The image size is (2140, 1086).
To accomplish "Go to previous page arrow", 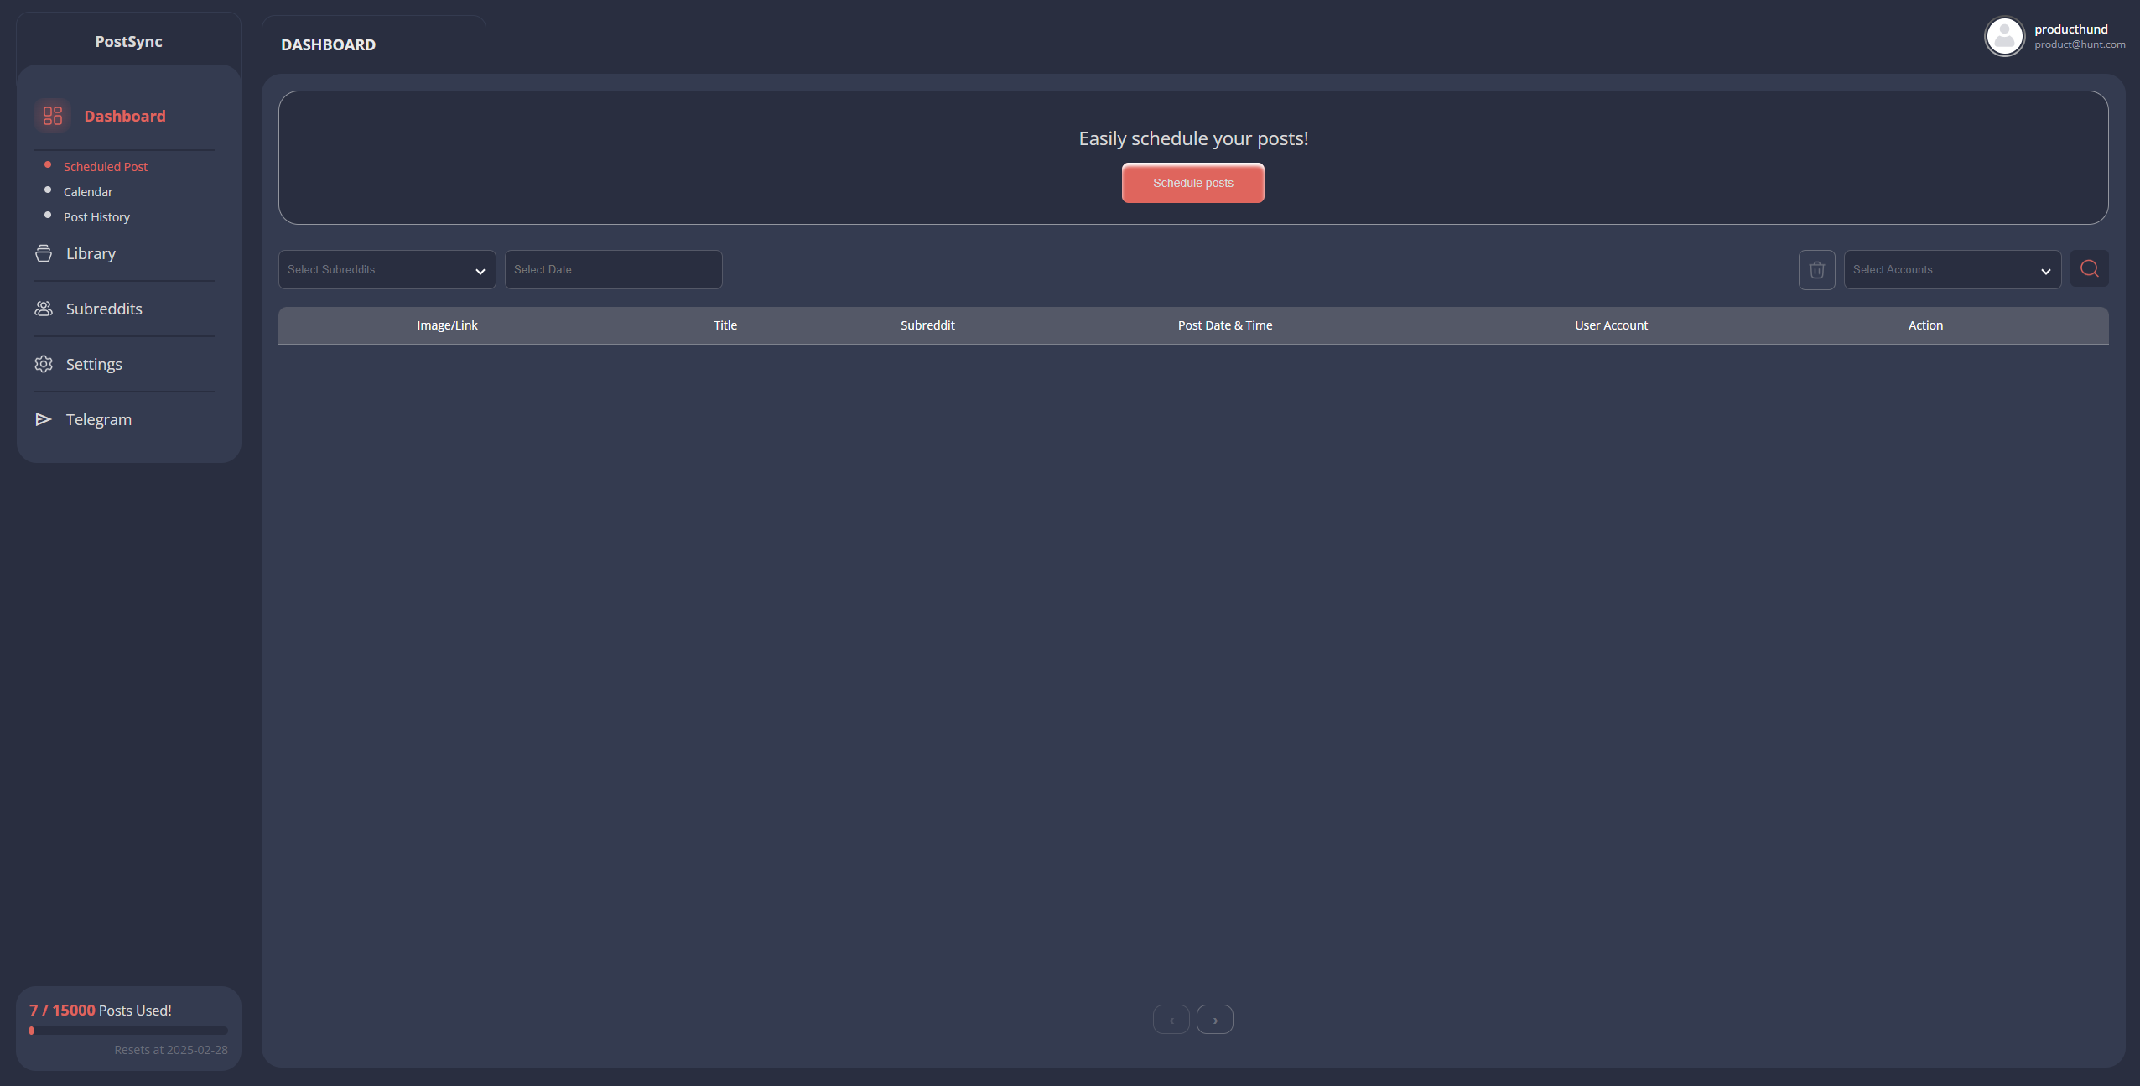I will pyautogui.click(x=1171, y=1020).
